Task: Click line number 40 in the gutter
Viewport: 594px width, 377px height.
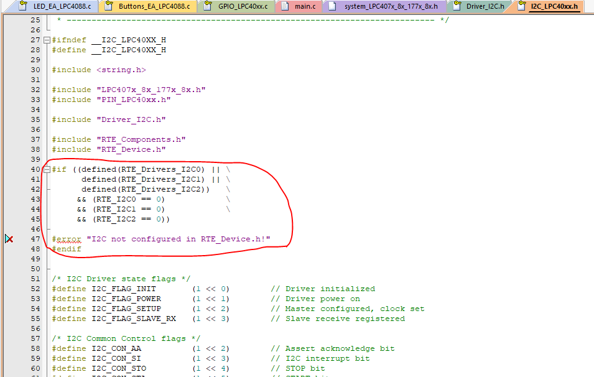Action: [x=35, y=169]
